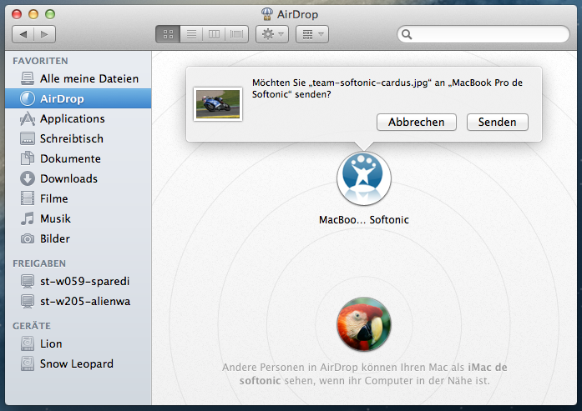Go to Schreibtisch in the sidebar
582x411 pixels.
click(71, 138)
